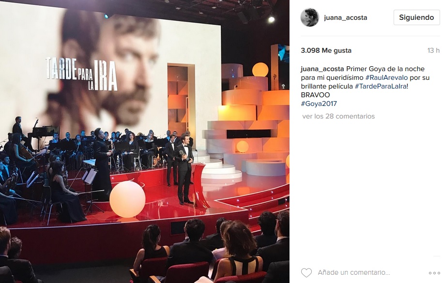The width and height of the screenshot is (443, 283).
Task: Toggle the Siguiendo follow button
Action: pyautogui.click(x=416, y=17)
